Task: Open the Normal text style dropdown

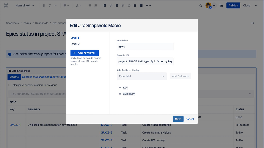Action: tap(25, 6)
